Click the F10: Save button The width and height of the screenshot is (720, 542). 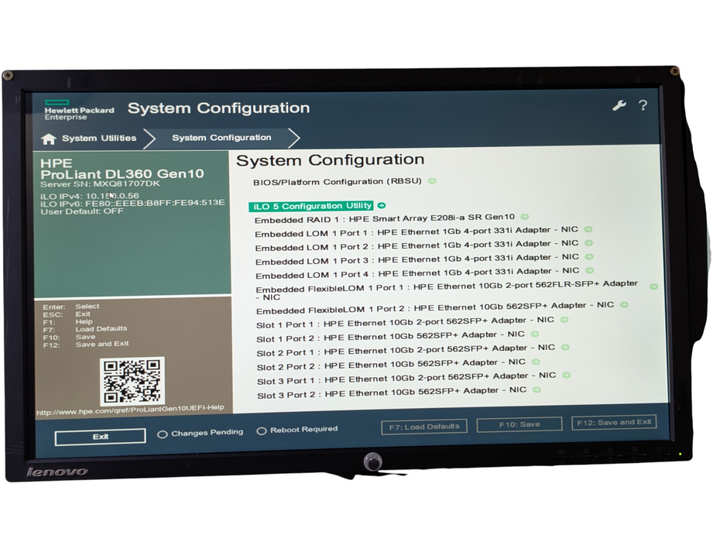point(519,424)
